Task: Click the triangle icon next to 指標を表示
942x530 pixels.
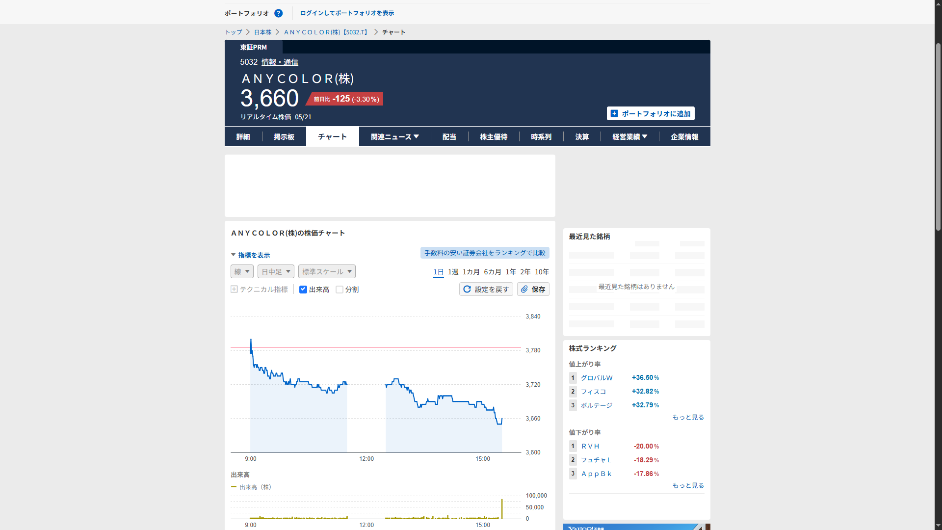Action: click(234, 255)
